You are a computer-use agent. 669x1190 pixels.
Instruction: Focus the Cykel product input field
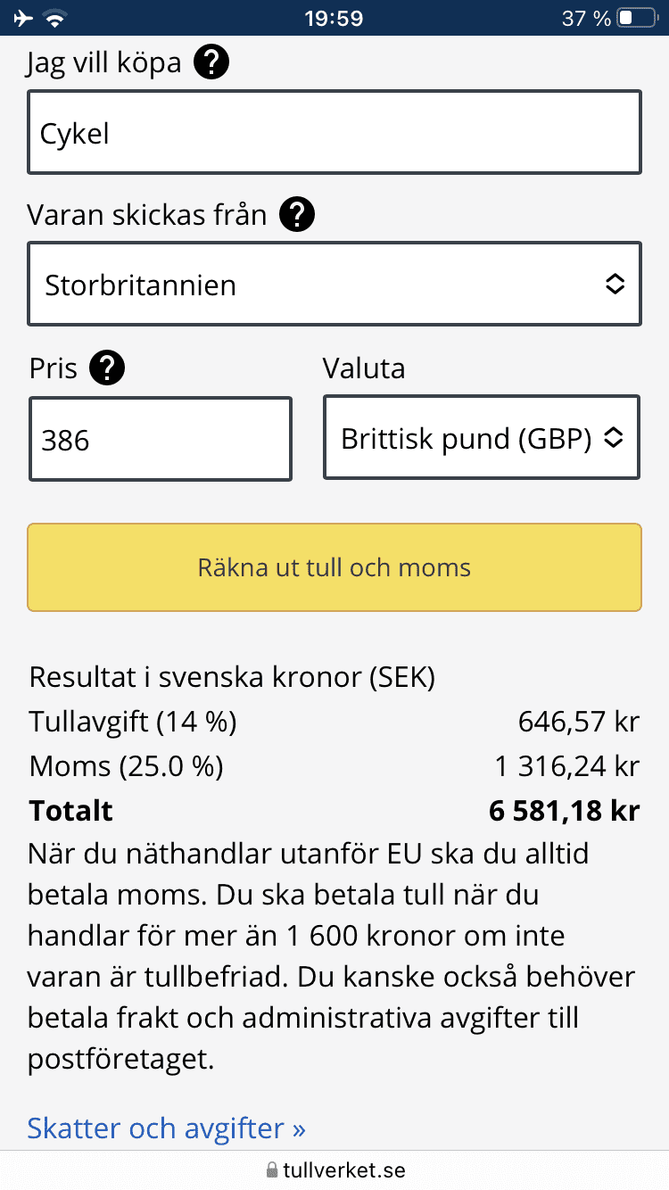click(x=334, y=132)
